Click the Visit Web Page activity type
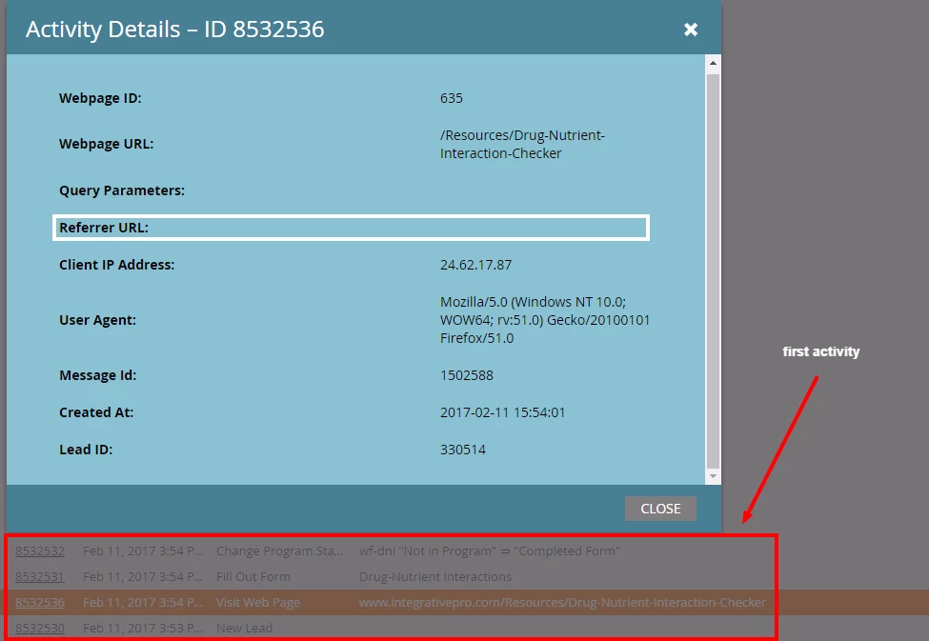929x641 pixels. click(x=257, y=603)
